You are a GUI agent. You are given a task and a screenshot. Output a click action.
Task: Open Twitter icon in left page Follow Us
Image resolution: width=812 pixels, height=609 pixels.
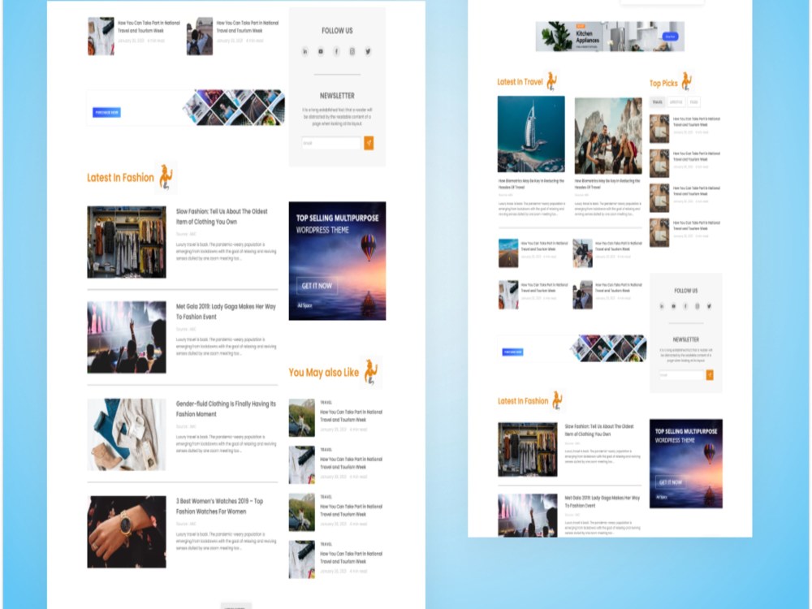coord(368,51)
